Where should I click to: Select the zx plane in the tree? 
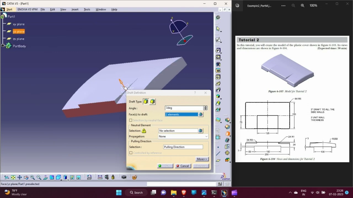(x=18, y=39)
